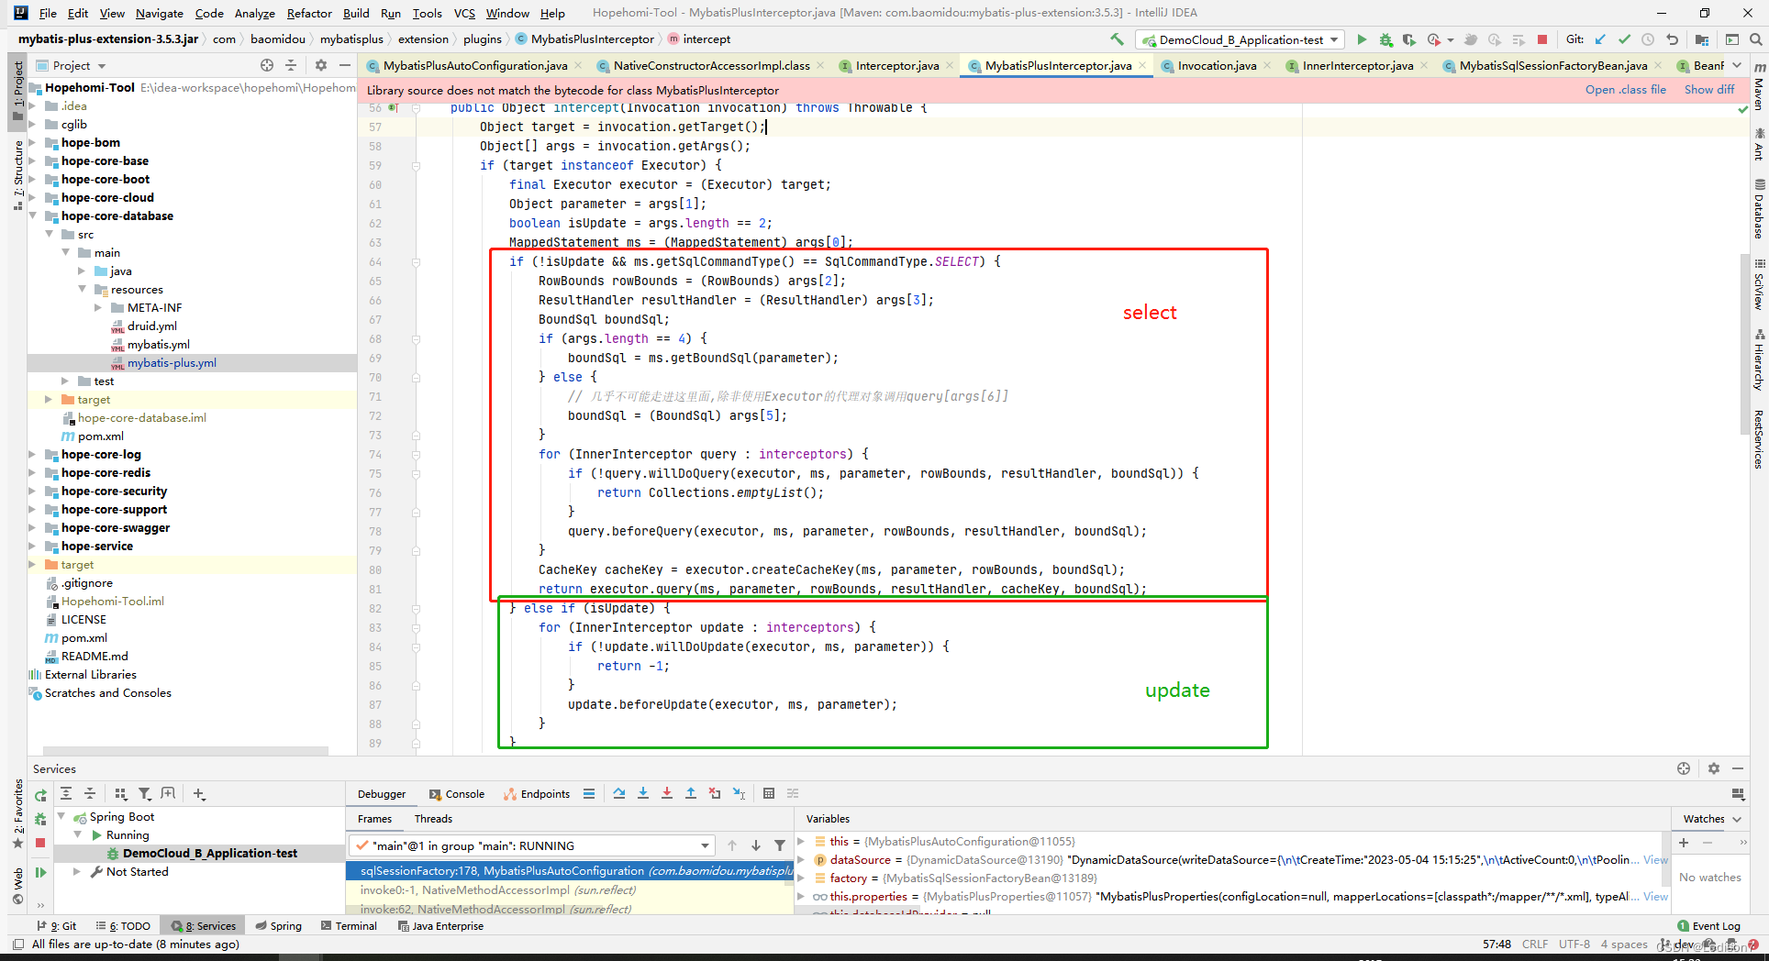Expand the META-INF folder node

point(99,308)
